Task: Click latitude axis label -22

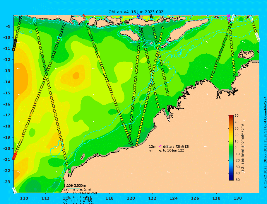Action: coord(7,171)
